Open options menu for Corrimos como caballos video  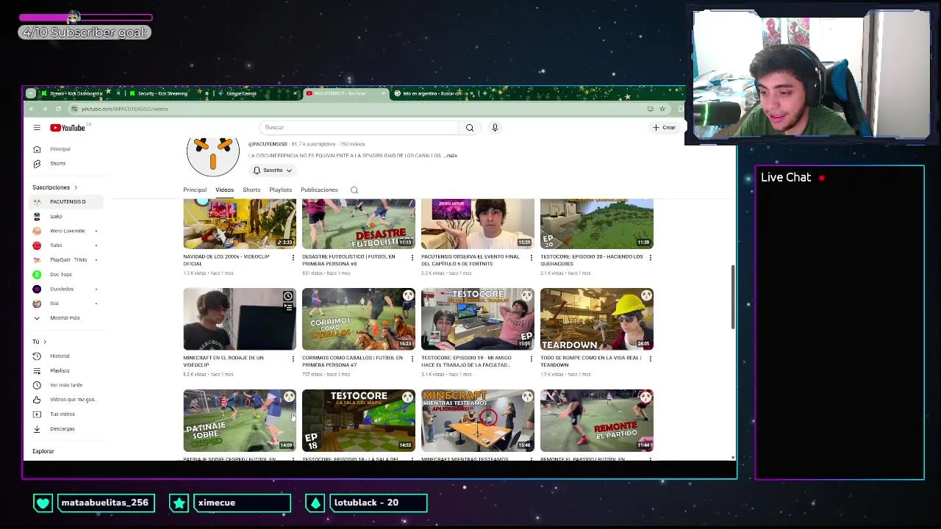[x=412, y=359]
